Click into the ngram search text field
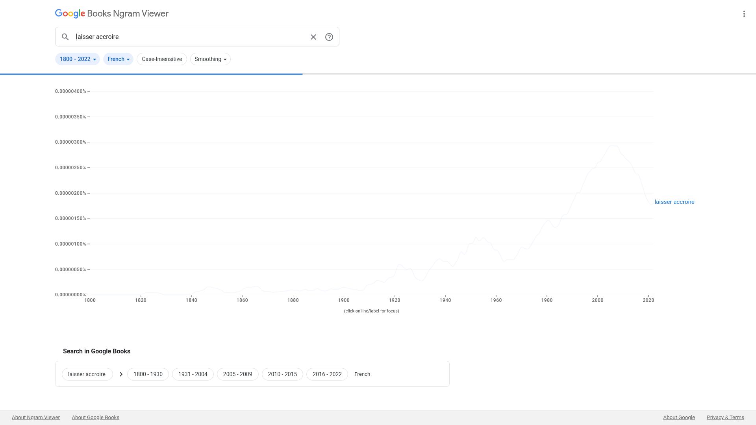Viewport: 756px width, 425px height. pyautogui.click(x=189, y=37)
